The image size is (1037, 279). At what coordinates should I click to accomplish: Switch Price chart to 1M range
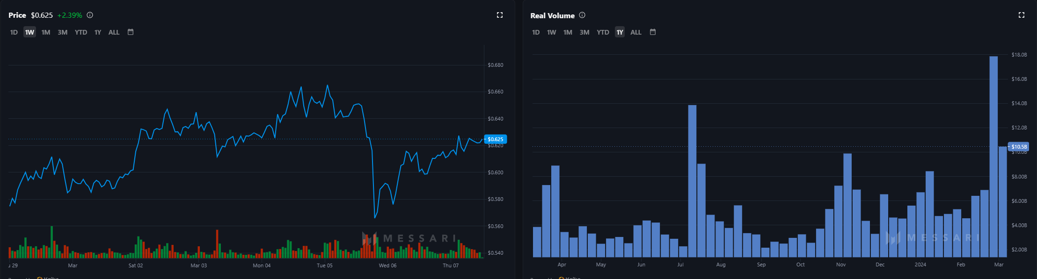coord(46,32)
